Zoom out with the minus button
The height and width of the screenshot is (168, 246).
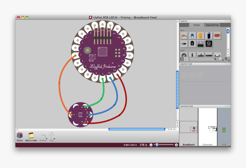click(151, 145)
